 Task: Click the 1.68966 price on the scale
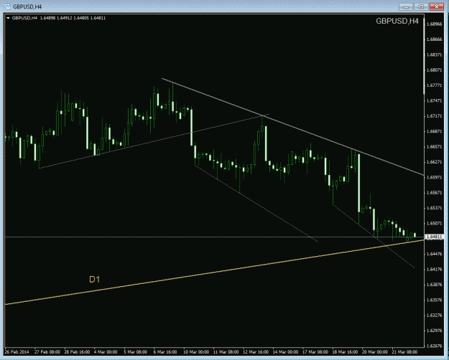point(434,24)
